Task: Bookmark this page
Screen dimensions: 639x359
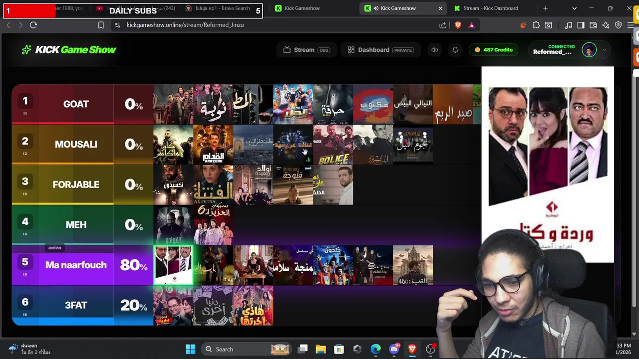Action: 101,25
